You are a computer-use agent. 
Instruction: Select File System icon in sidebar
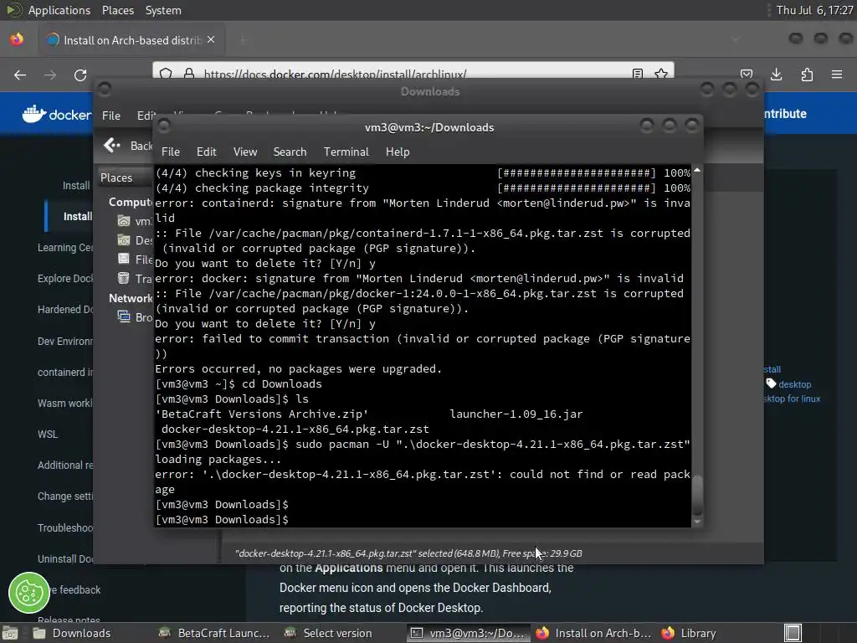(124, 260)
